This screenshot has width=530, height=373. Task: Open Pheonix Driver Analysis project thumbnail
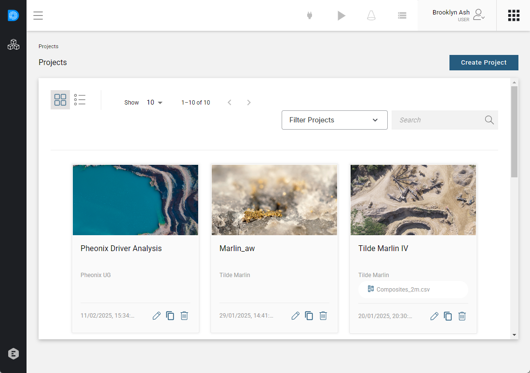click(x=136, y=200)
